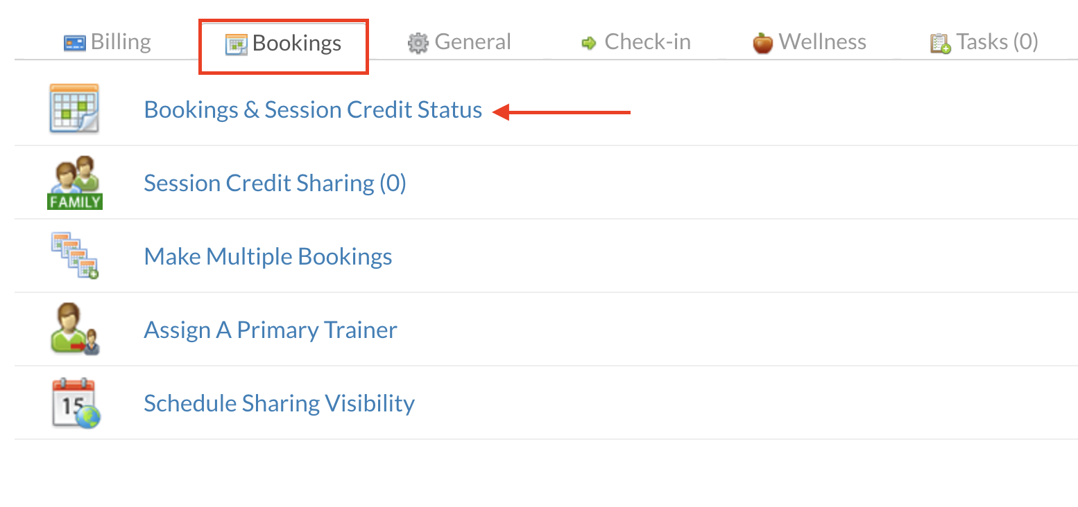Click the clipboard icon on Tasks tab
Image resolution: width=1078 pixels, height=507 pixels.
[940, 44]
